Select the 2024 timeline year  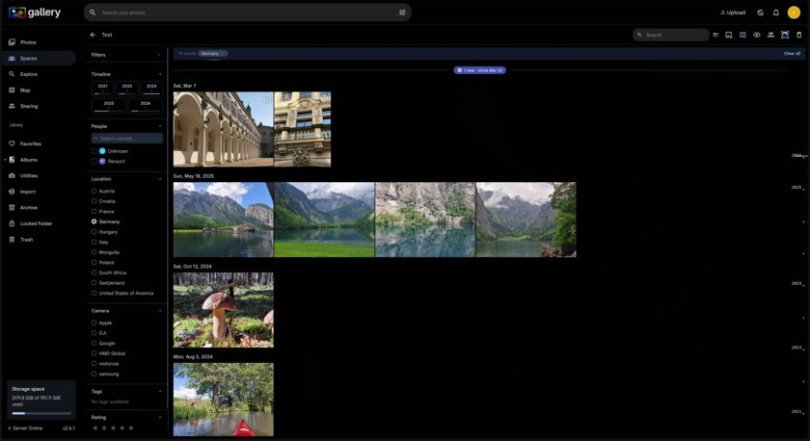[151, 89]
